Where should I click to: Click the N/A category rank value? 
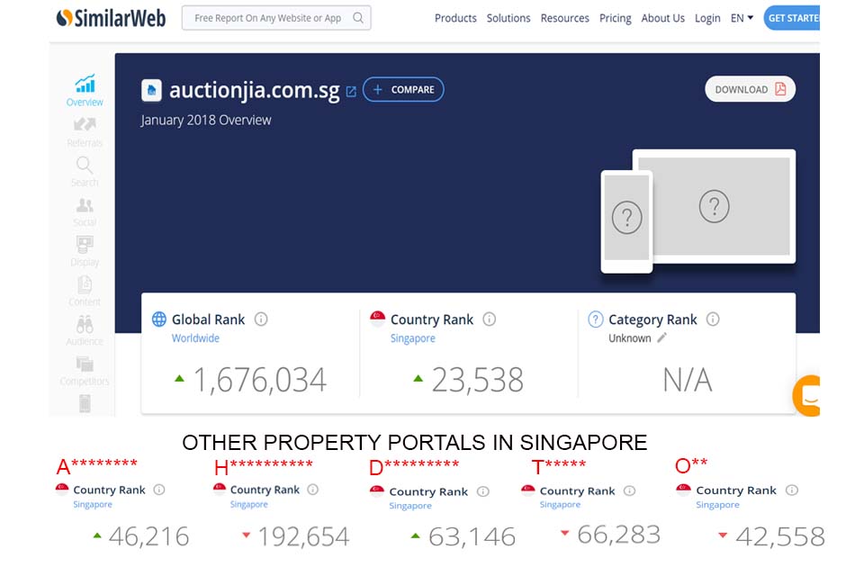[687, 380]
